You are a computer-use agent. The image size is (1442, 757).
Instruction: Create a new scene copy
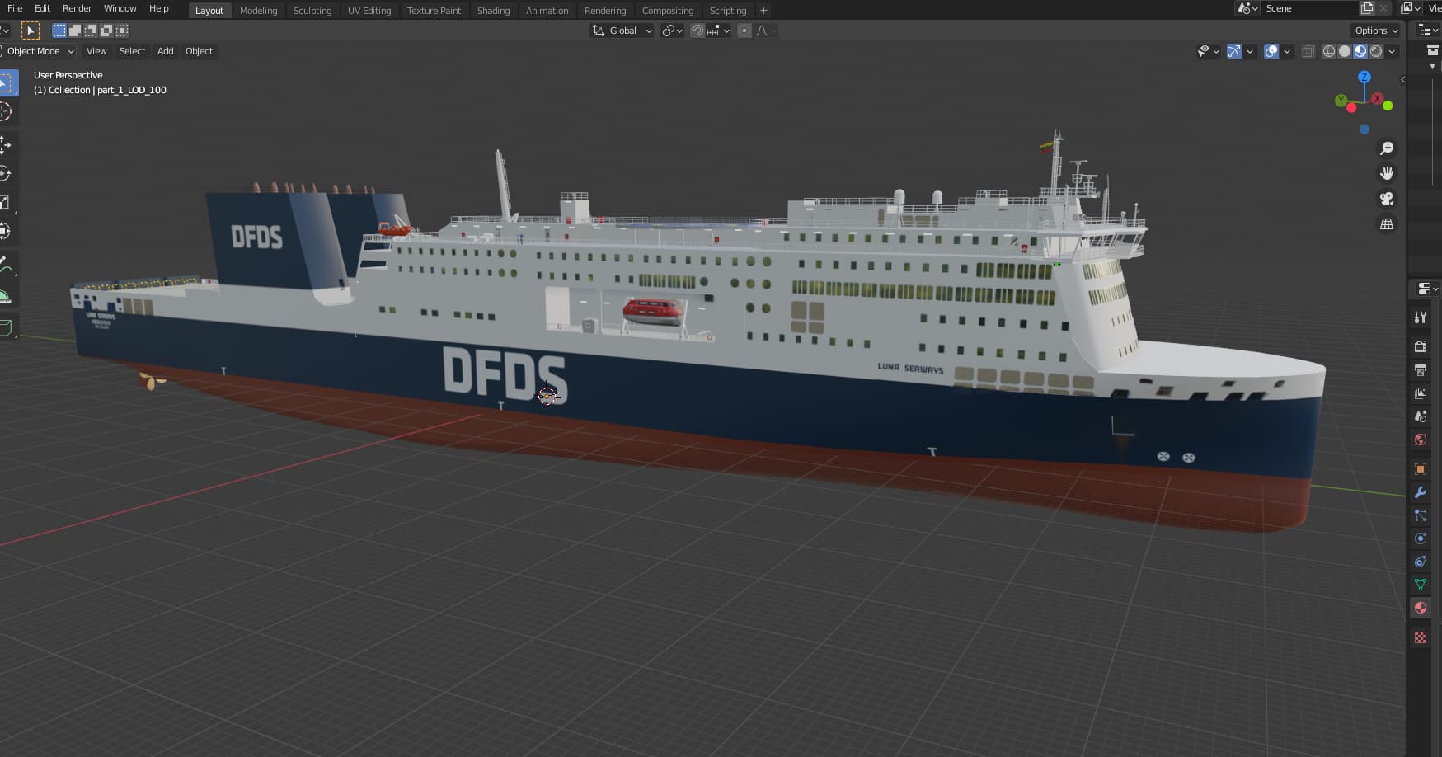1367,8
